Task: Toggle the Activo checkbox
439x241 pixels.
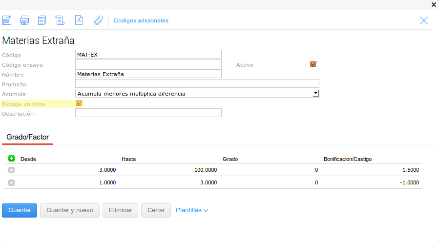Action: [x=313, y=64]
